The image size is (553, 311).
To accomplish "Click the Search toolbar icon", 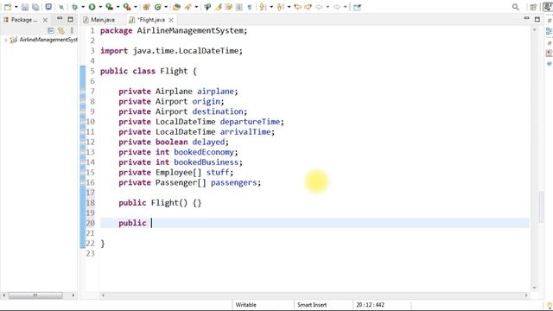I will (207, 7).
